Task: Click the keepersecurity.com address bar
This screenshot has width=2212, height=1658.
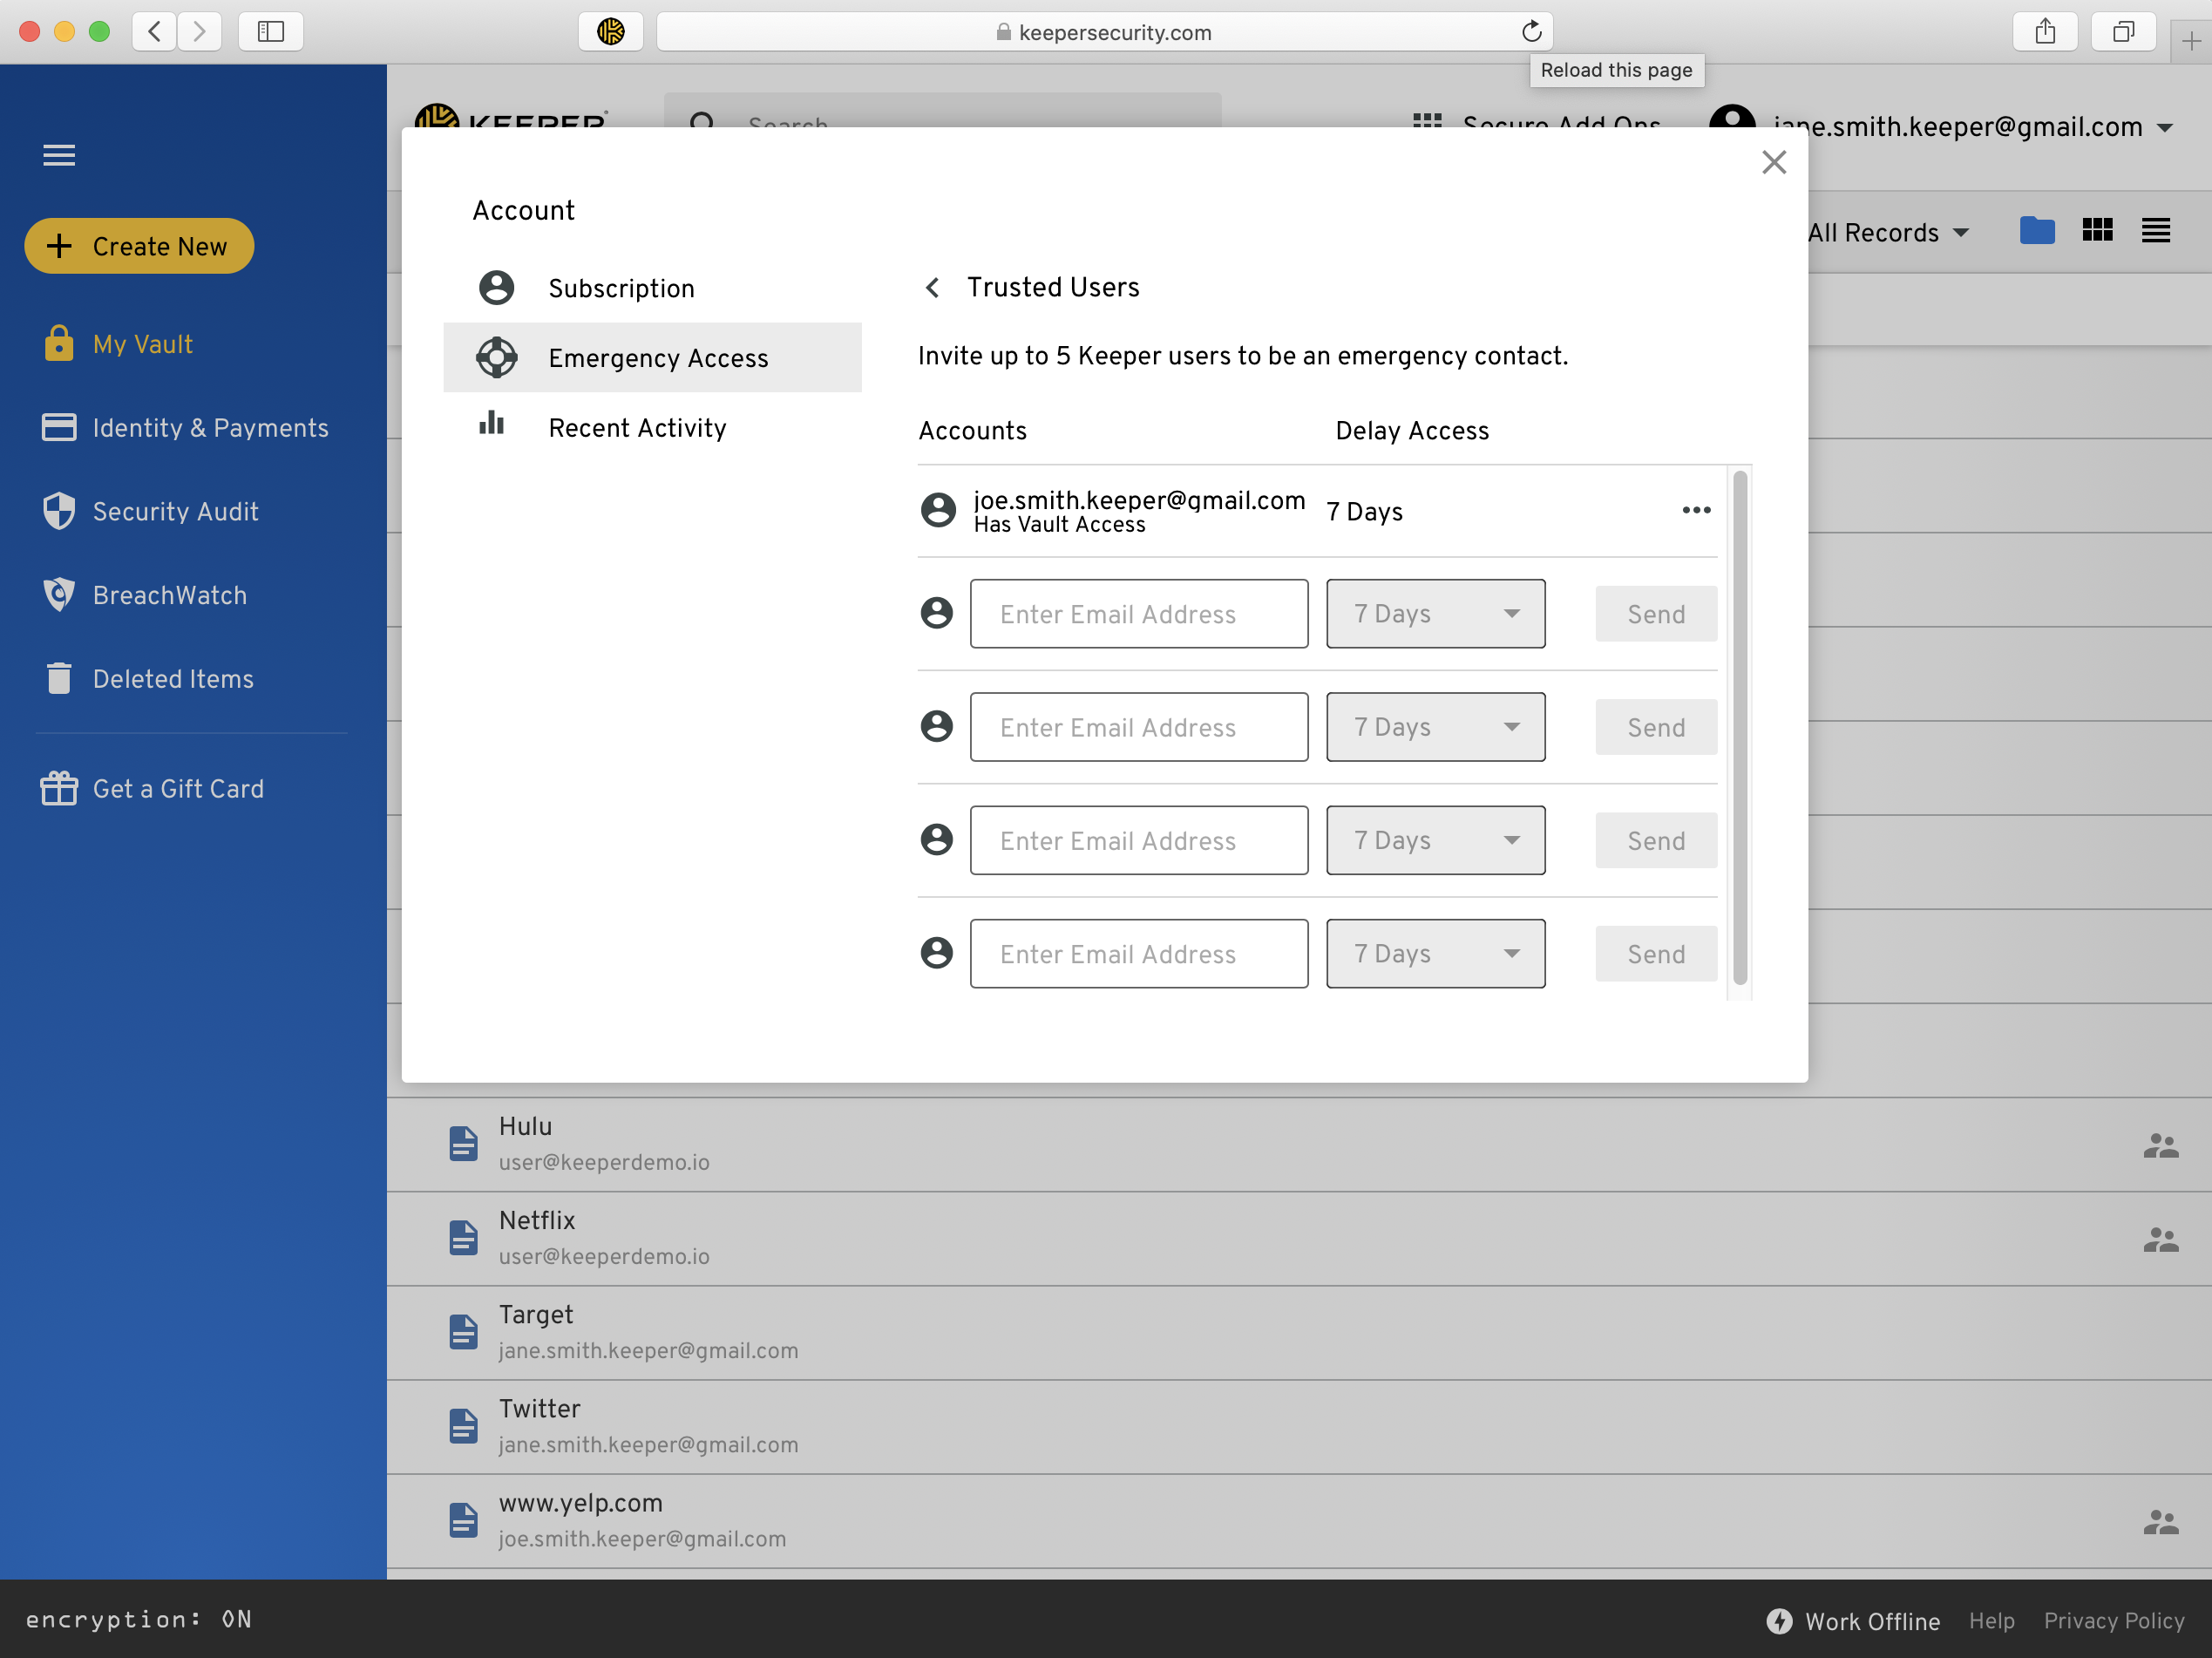Action: point(1104,32)
